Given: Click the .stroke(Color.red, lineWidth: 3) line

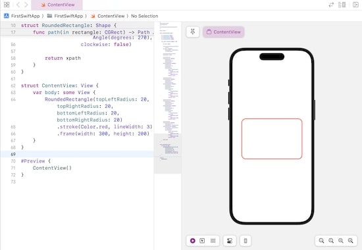Looking at the screenshot, I should [x=105, y=127].
